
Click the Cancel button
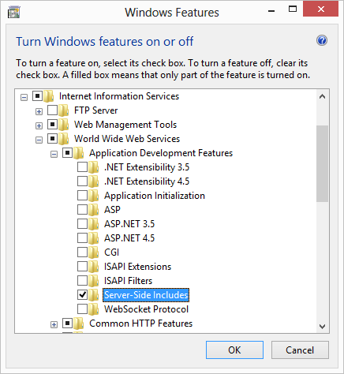coord(300,350)
